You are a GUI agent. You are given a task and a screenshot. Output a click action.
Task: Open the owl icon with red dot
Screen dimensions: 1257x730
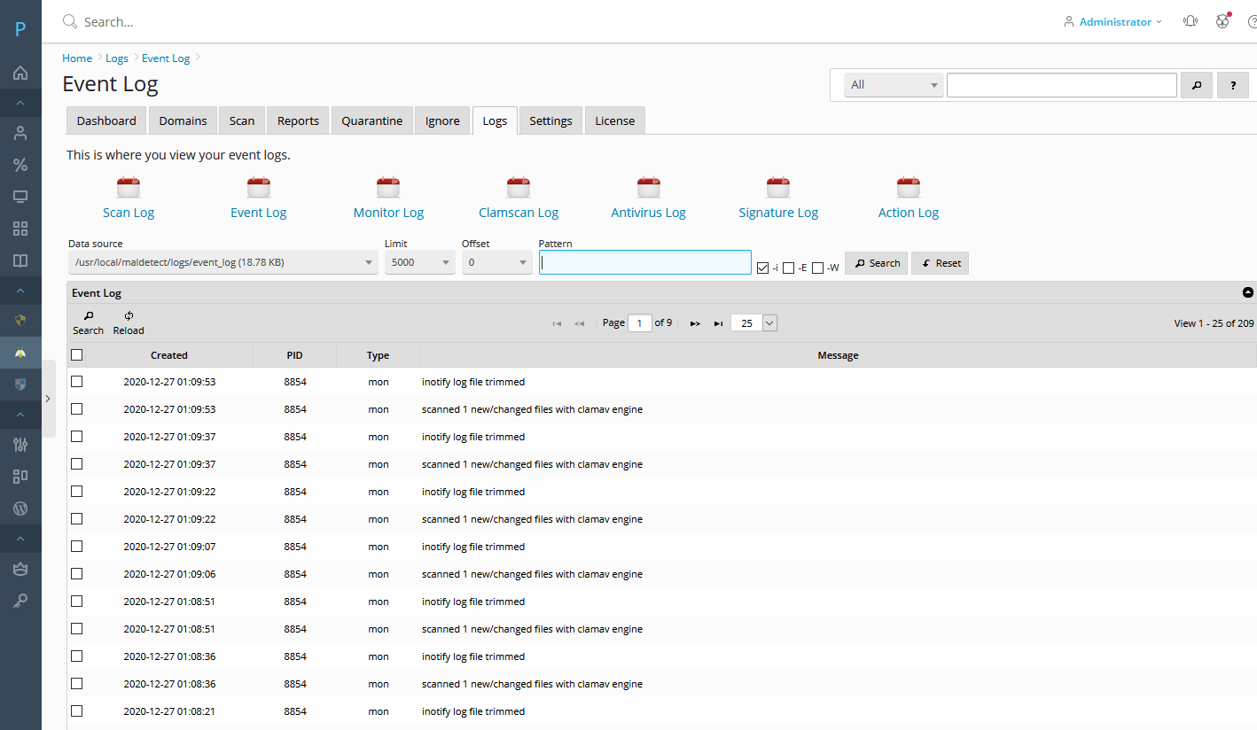click(1222, 21)
